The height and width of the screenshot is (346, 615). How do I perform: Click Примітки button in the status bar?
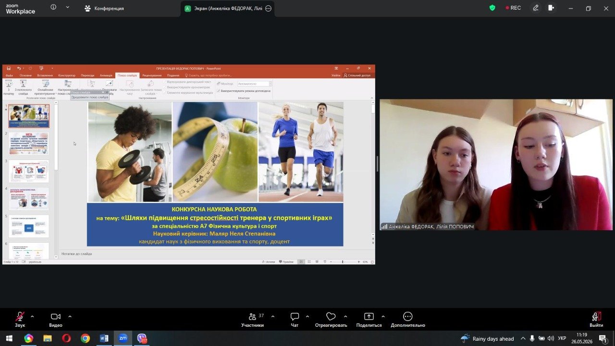[286, 262]
